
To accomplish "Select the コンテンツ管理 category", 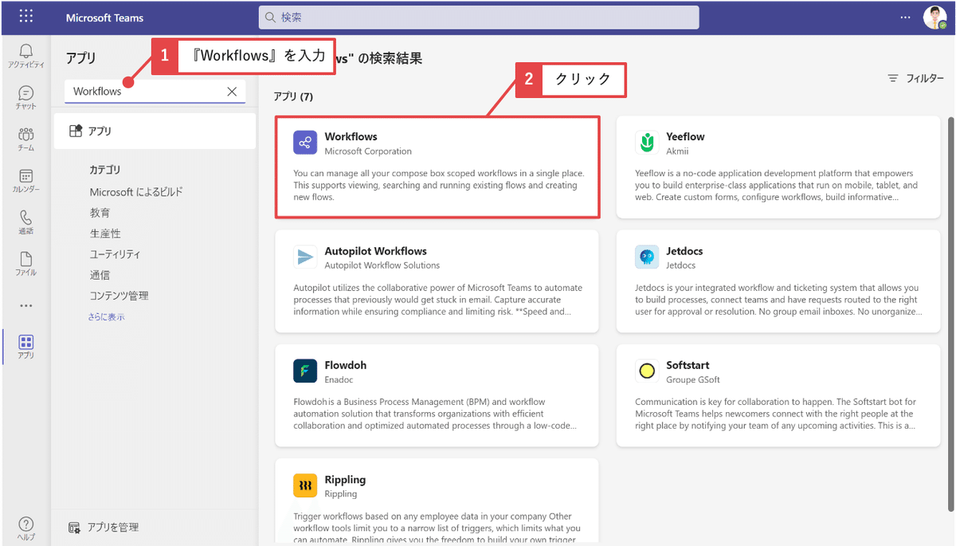I will click(119, 296).
